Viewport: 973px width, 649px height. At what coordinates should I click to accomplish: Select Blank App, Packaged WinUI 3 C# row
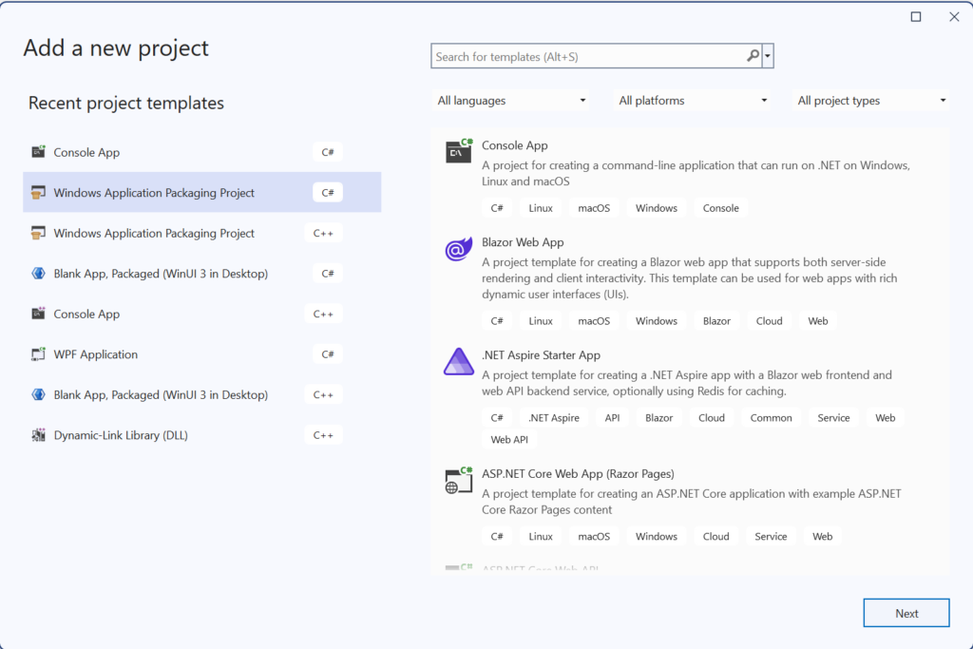click(x=201, y=273)
